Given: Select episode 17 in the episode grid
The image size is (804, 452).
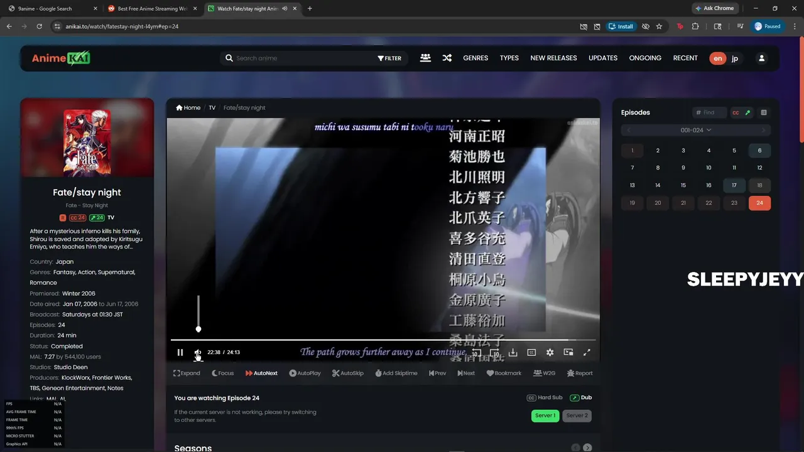Looking at the screenshot, I should [734, 185].
